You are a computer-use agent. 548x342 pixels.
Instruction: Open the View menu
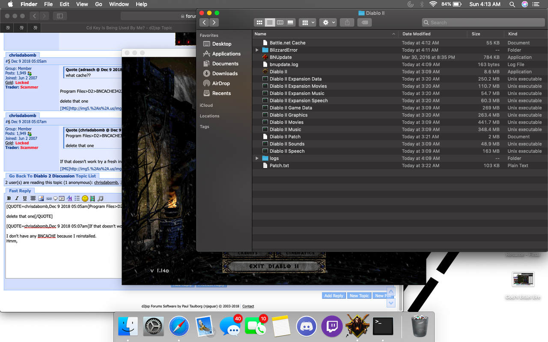pyautogui.click(x=82, y=4)
